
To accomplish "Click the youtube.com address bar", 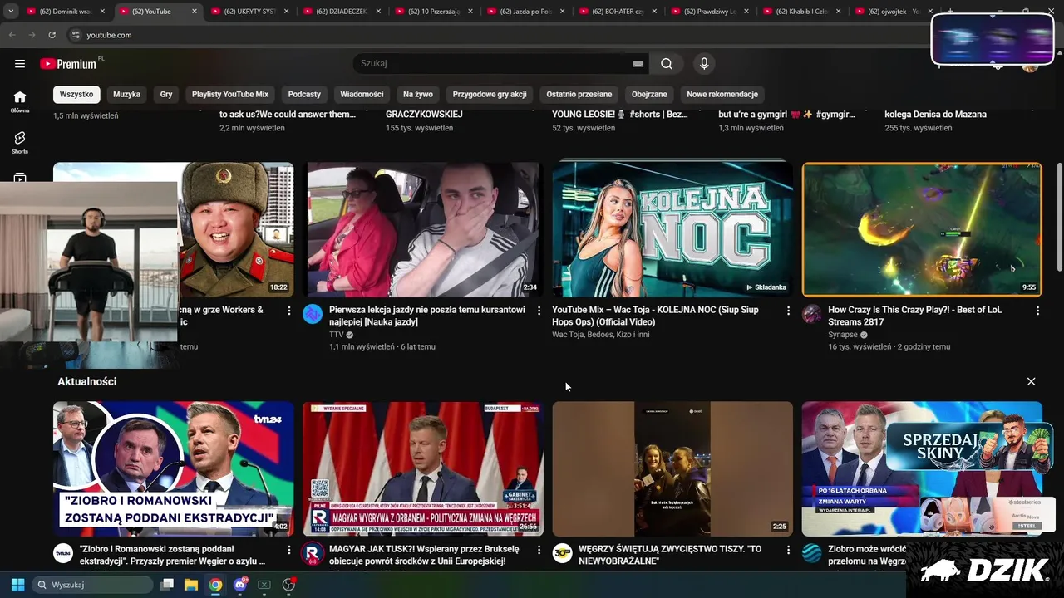I will coord(499,35).
